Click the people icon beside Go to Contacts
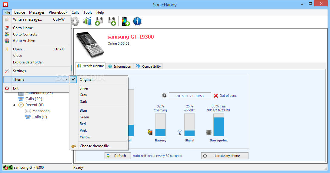Screen dimensions: 330x173 [7, 34]
